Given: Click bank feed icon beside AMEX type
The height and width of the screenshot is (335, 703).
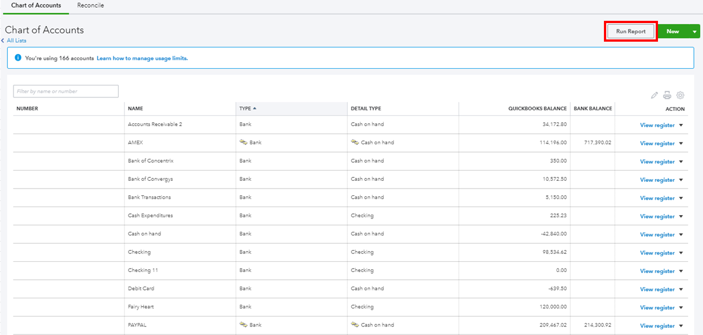Looking at the screenshot, I should pyautogui.click(x=244, y=142).
